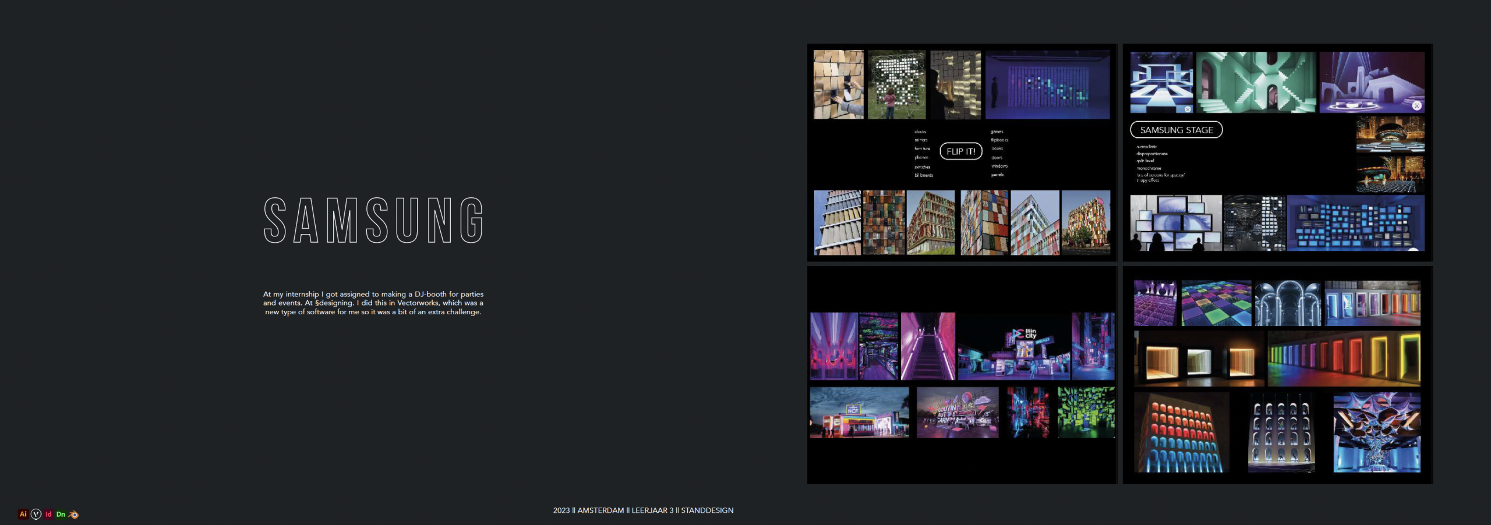Click the word 'billboards' in Flip It list
This screenshot has width=1491, height=525.
(924, 175)
